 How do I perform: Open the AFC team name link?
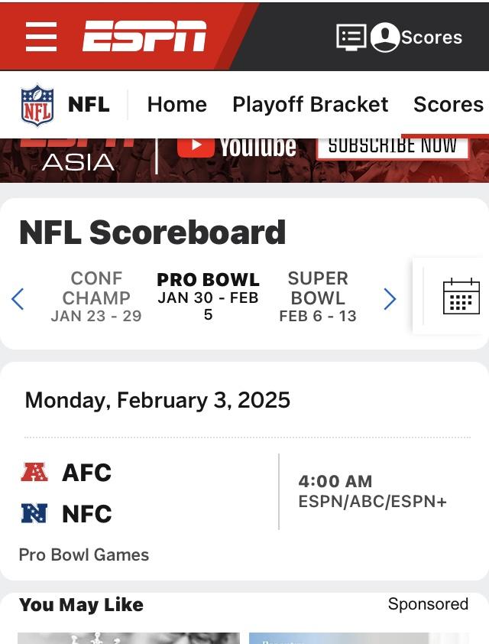point(86,473)
